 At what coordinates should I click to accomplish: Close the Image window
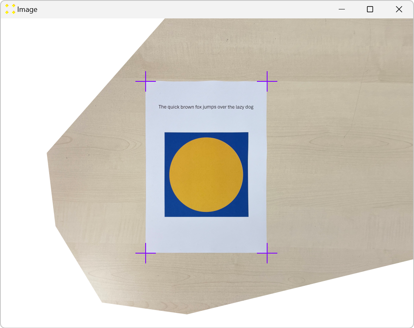(x=399, y=9)
